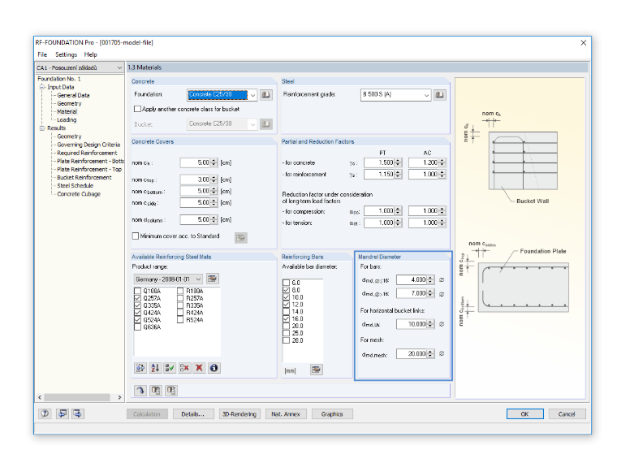Screen dimensions: 617x463
Task: Adjust mesh mandrel diameter stepper
Action: pos(430,353)
